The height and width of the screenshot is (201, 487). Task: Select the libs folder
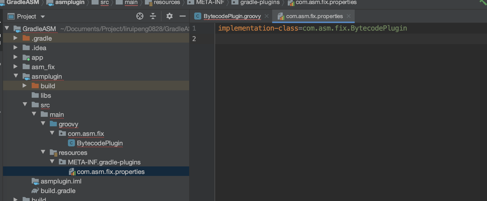coord(46,95)
